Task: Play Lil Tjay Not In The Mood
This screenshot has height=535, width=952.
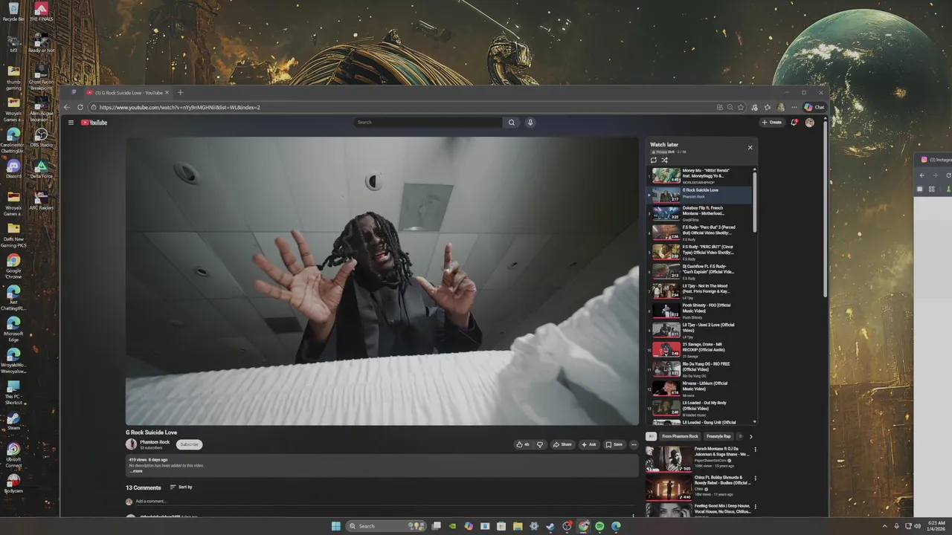Action: [x=701, y=291]
